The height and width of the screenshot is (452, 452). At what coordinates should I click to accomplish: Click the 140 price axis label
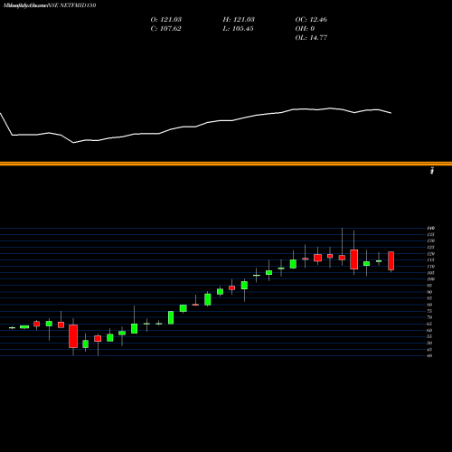430,228
